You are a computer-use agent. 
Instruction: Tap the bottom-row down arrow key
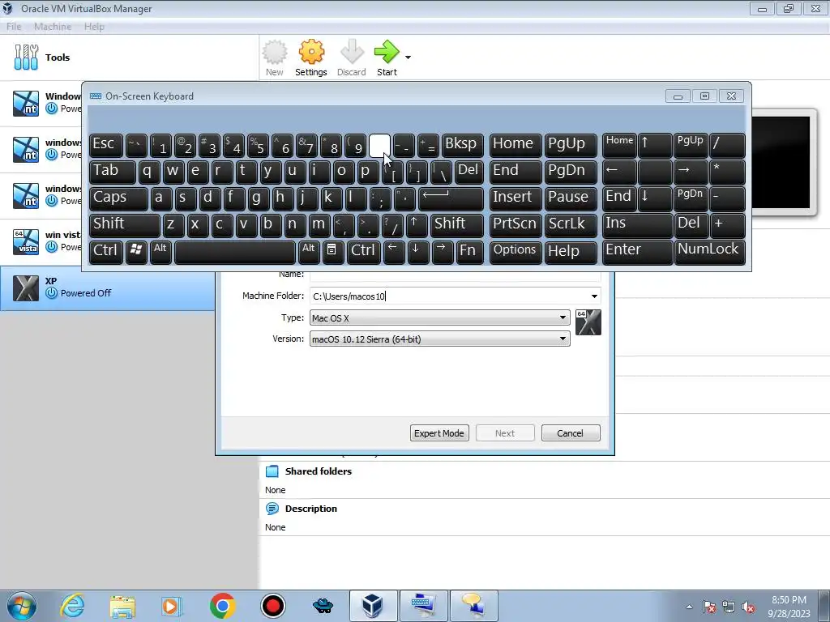point(417,252)
